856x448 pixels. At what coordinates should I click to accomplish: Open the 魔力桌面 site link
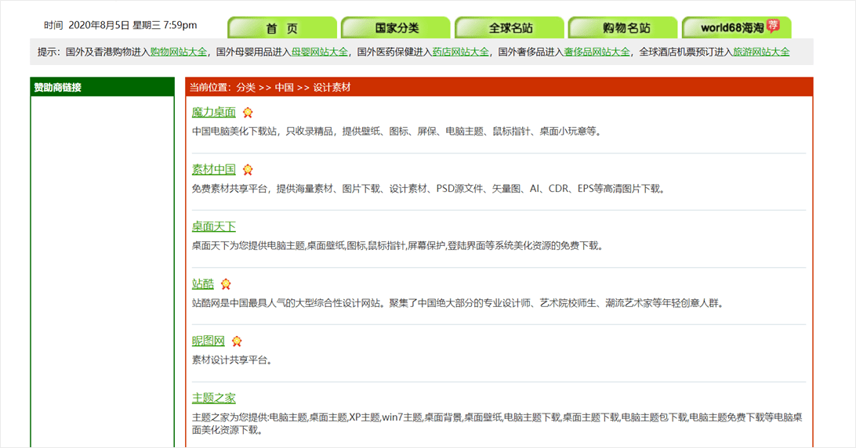pos(214,112)
